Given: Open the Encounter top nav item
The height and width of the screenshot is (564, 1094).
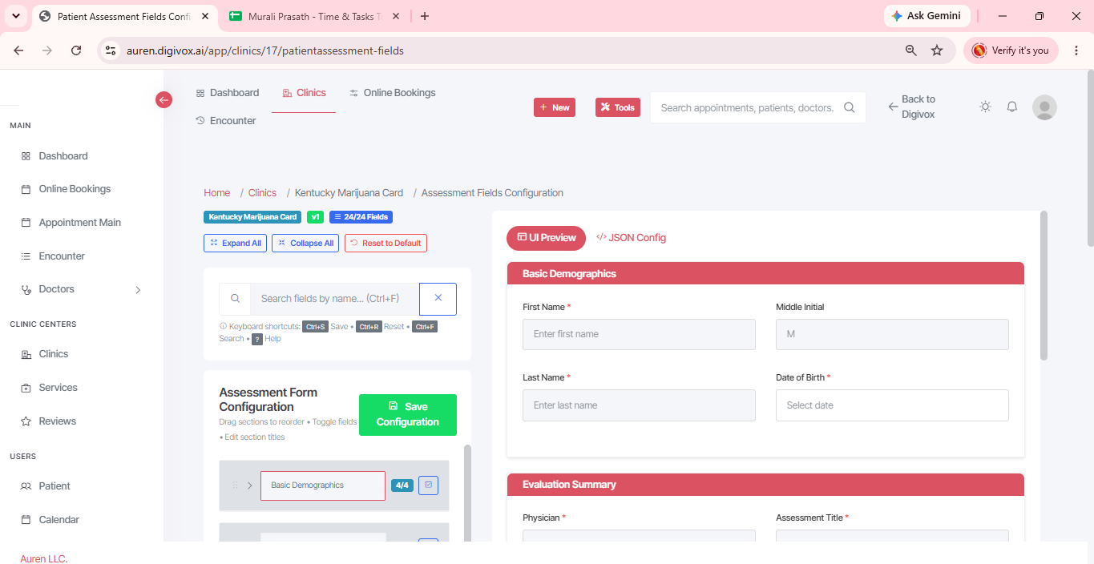Looking at the screenshot, I should (226, 121).
